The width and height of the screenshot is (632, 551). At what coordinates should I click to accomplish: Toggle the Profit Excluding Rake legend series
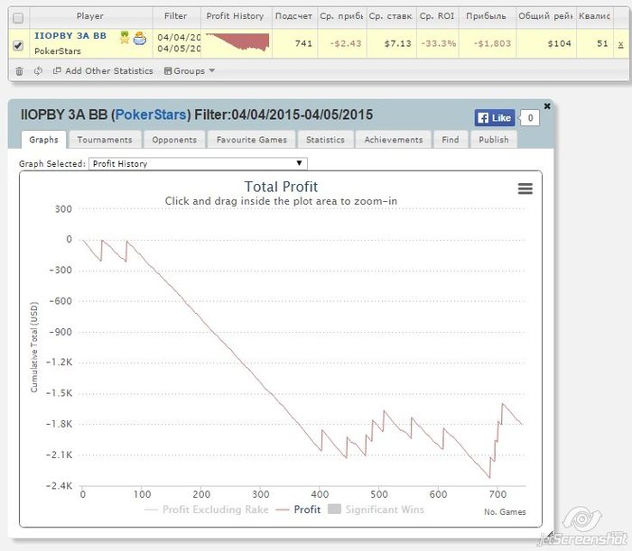[207, 510]
